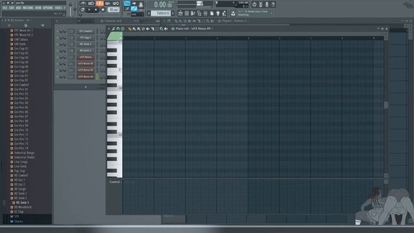Viewport: 414px width, 233px height.
Task: Open the Pattern 6 selector dropdown
Action: [162, 13]
